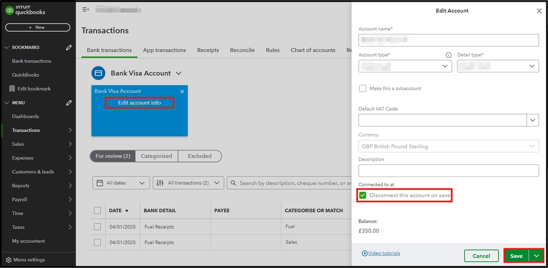This screenshot has height=268, width=548.
Task: Expand Customers & leads submenu chevron
Action: point(70,172)
